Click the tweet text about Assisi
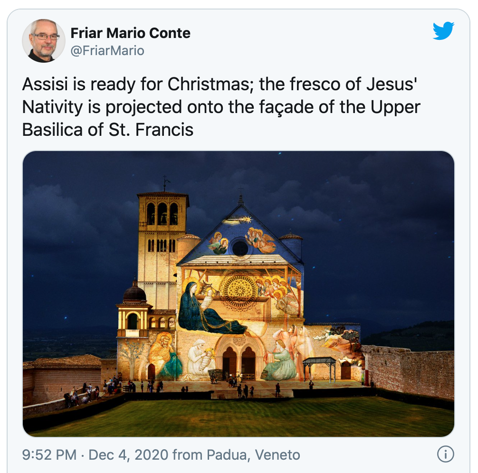Viewport: 478px width, 473px height. (221, 107)
